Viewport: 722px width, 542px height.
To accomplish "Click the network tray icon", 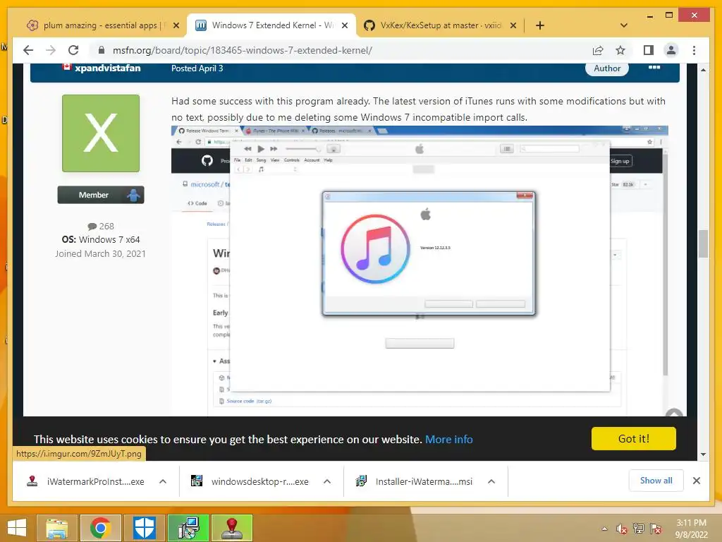I will pos(639,529).
